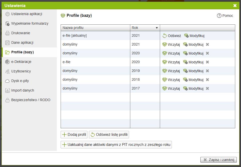Remove the e-file 2020 profile
Screen dimensions: 241x167
click(207, 62)
